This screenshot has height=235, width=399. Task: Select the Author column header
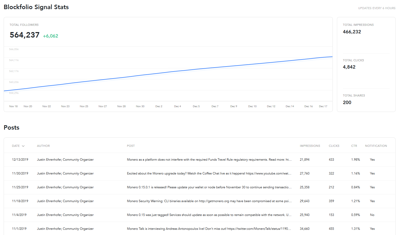tap(43, 146)
